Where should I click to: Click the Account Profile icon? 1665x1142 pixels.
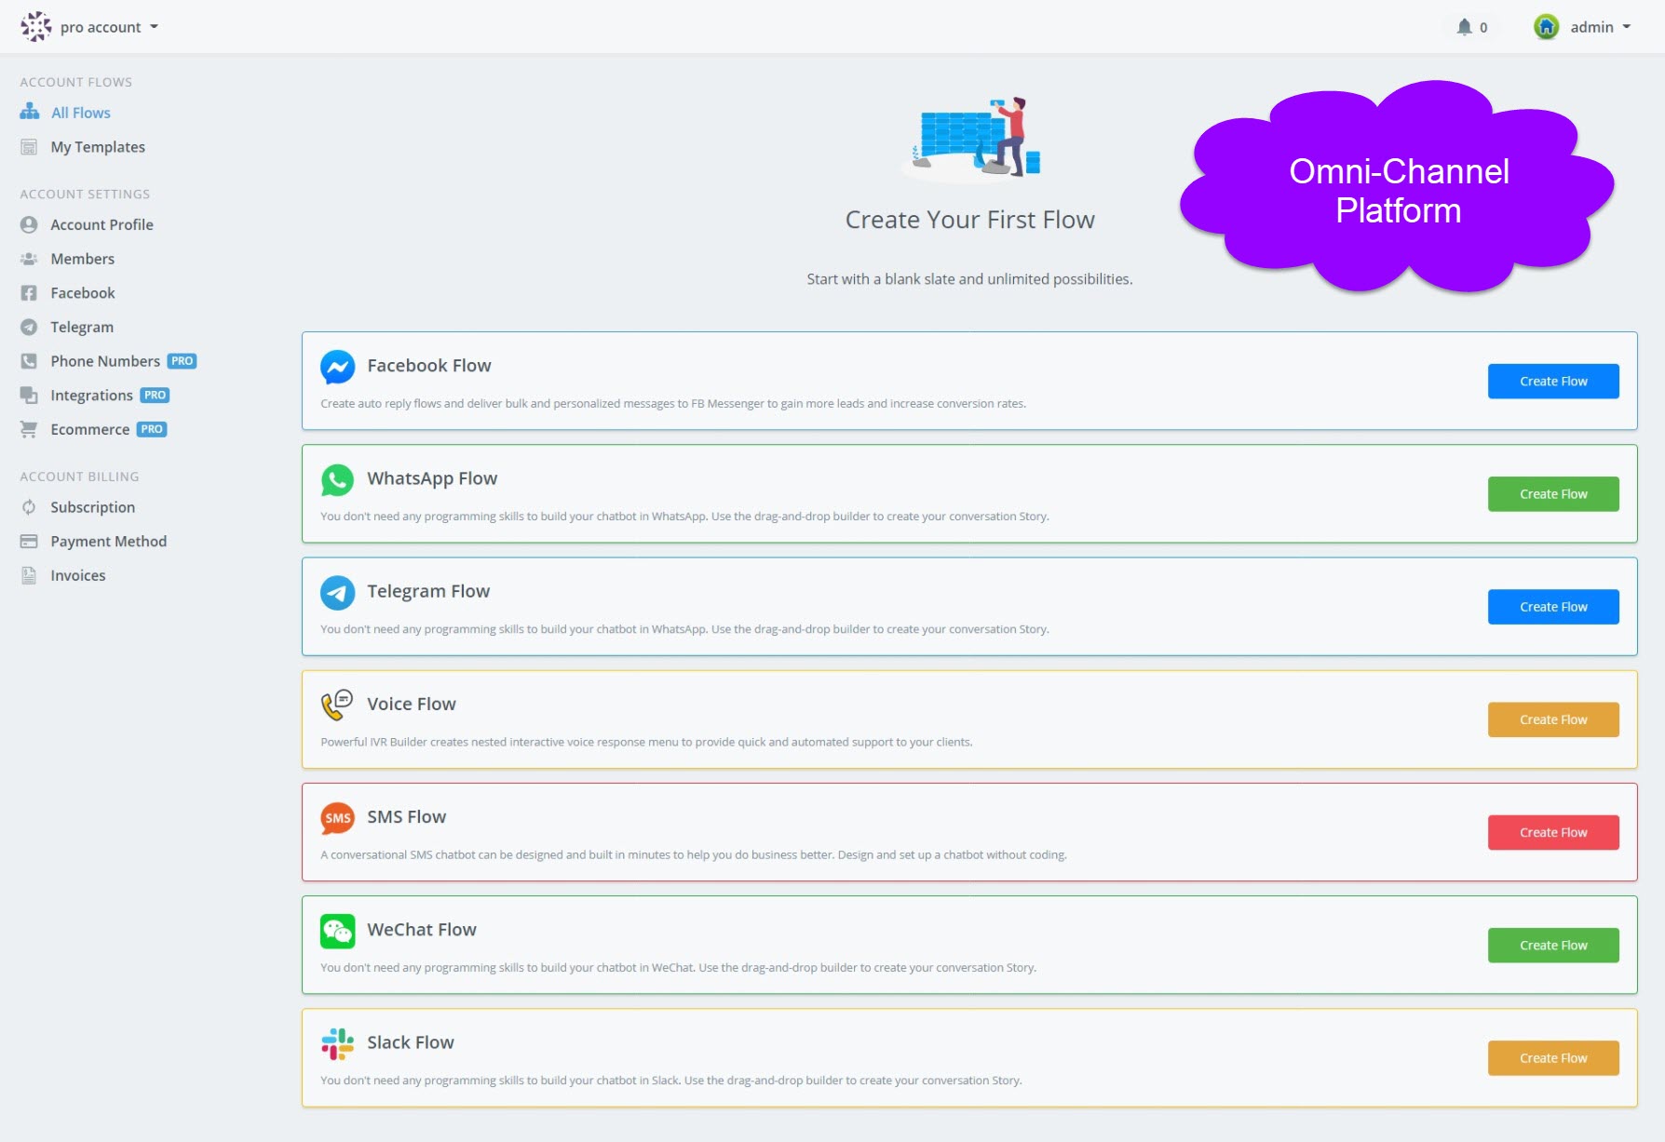29,224
